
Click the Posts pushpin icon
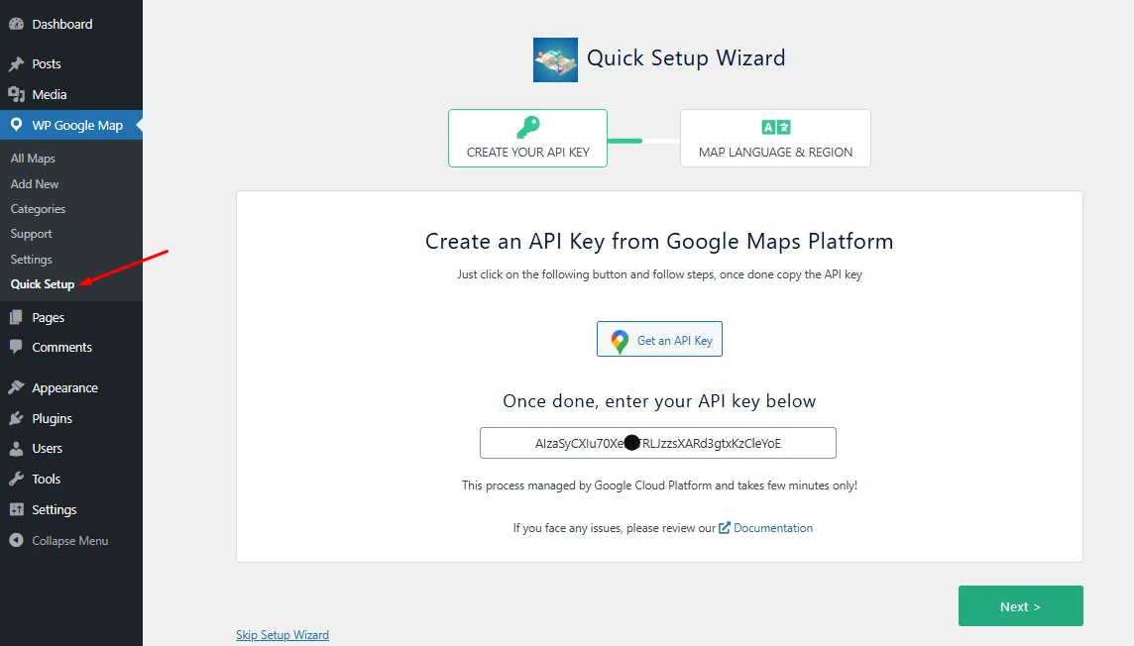pos(16,64)
